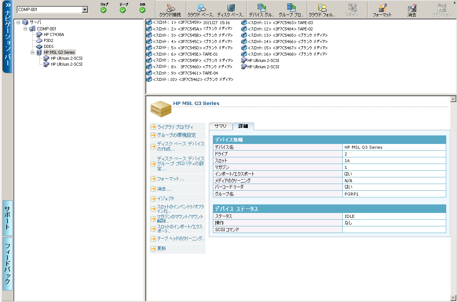Switch to the 詳細 tab

243,126
